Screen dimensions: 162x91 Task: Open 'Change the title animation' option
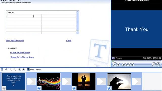pos(20,53)
